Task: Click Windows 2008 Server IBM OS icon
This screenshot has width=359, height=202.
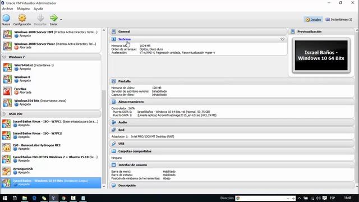Action: click(x=7, y=34)
